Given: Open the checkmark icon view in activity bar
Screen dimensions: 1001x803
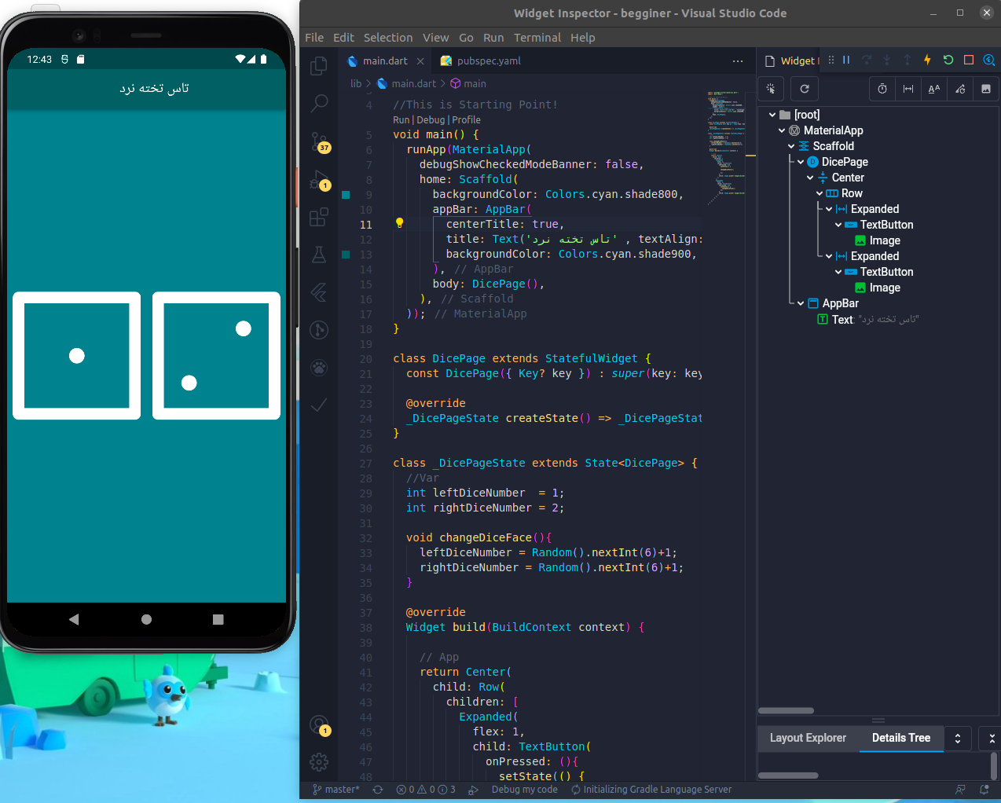Looking at the screenshot, I should 319,405.
